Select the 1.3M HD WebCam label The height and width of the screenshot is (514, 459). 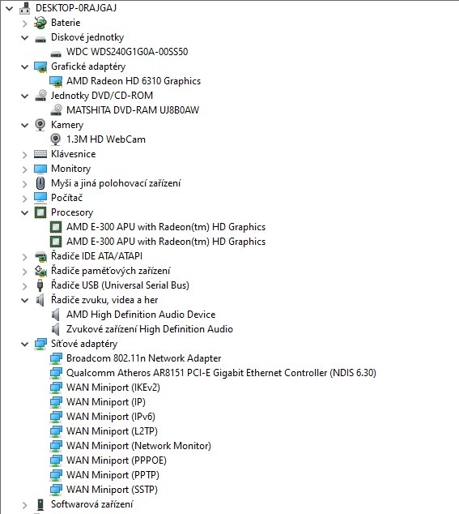point(106,139)
